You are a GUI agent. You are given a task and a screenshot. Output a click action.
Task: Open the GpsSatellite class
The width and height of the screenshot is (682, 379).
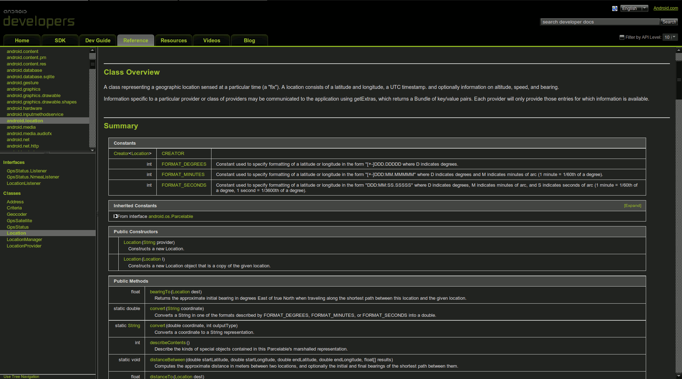point(19,221)
